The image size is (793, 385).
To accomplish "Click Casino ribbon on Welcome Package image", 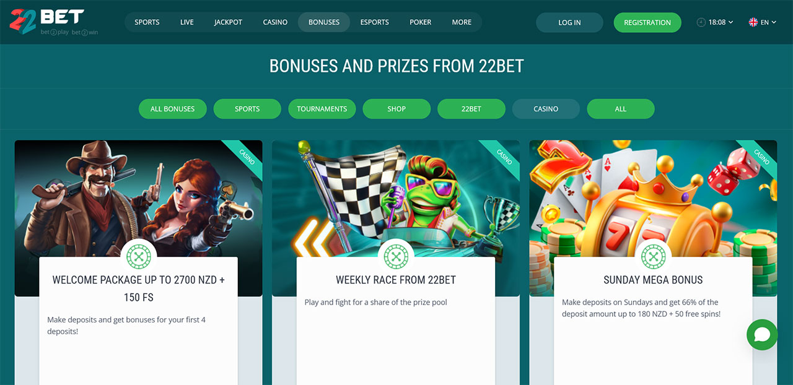I will click(246, 157).
